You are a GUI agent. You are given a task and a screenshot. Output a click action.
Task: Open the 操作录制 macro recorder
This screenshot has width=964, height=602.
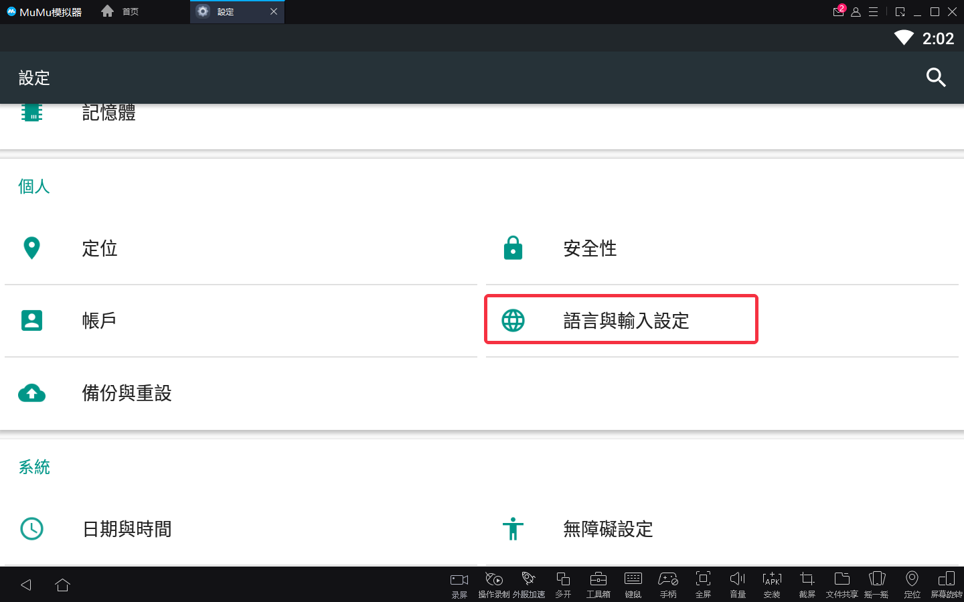[494, 583]
